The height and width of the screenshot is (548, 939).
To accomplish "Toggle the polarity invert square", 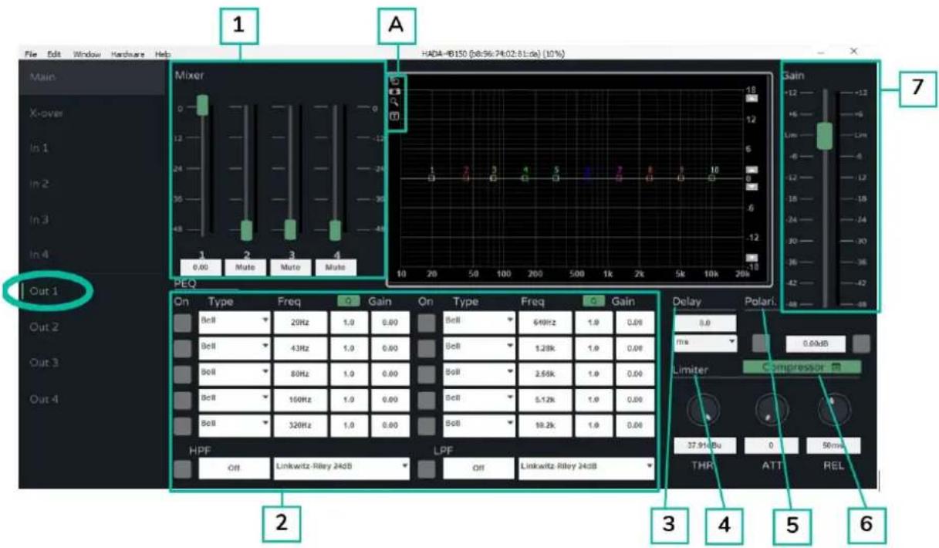I will coord(760,343).
